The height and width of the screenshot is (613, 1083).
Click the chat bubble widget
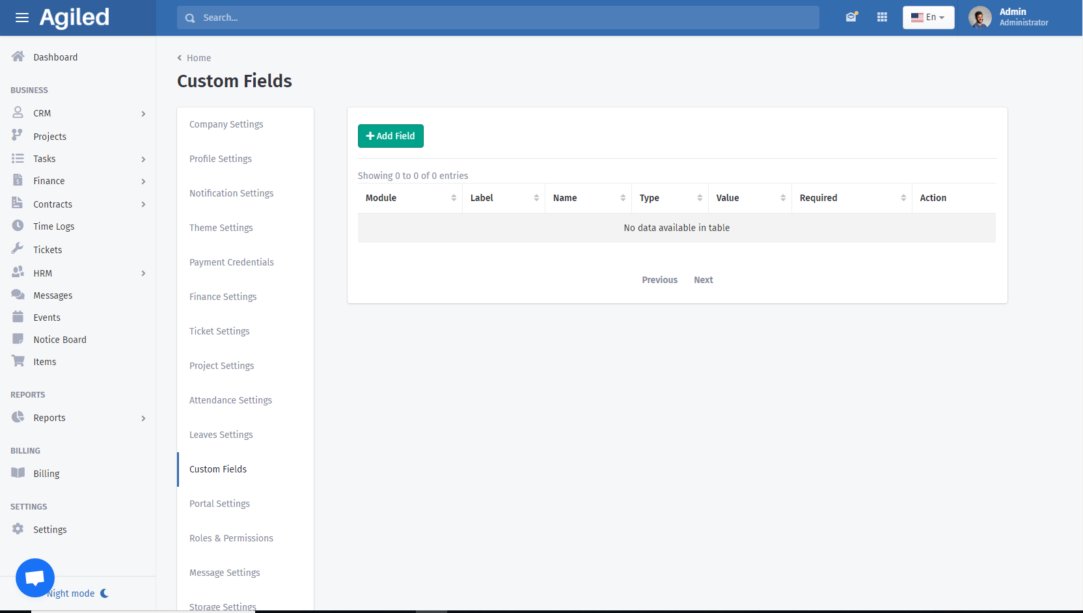coord(35,577)
